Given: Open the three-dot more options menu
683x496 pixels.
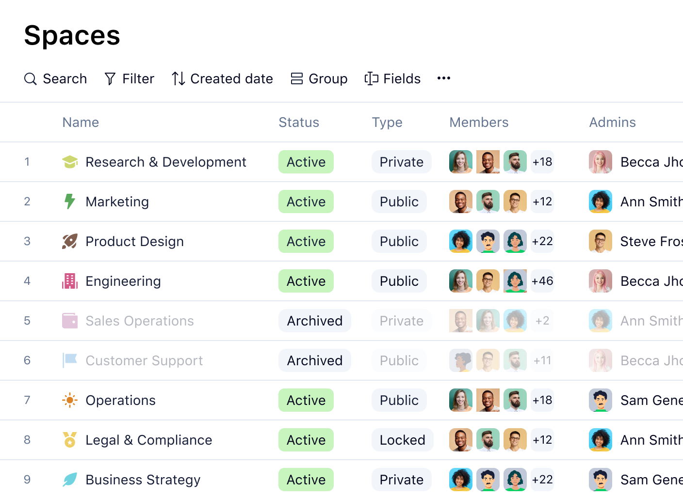Looking at the screenshot, I should pyautogui.click(x=444, y=78).
